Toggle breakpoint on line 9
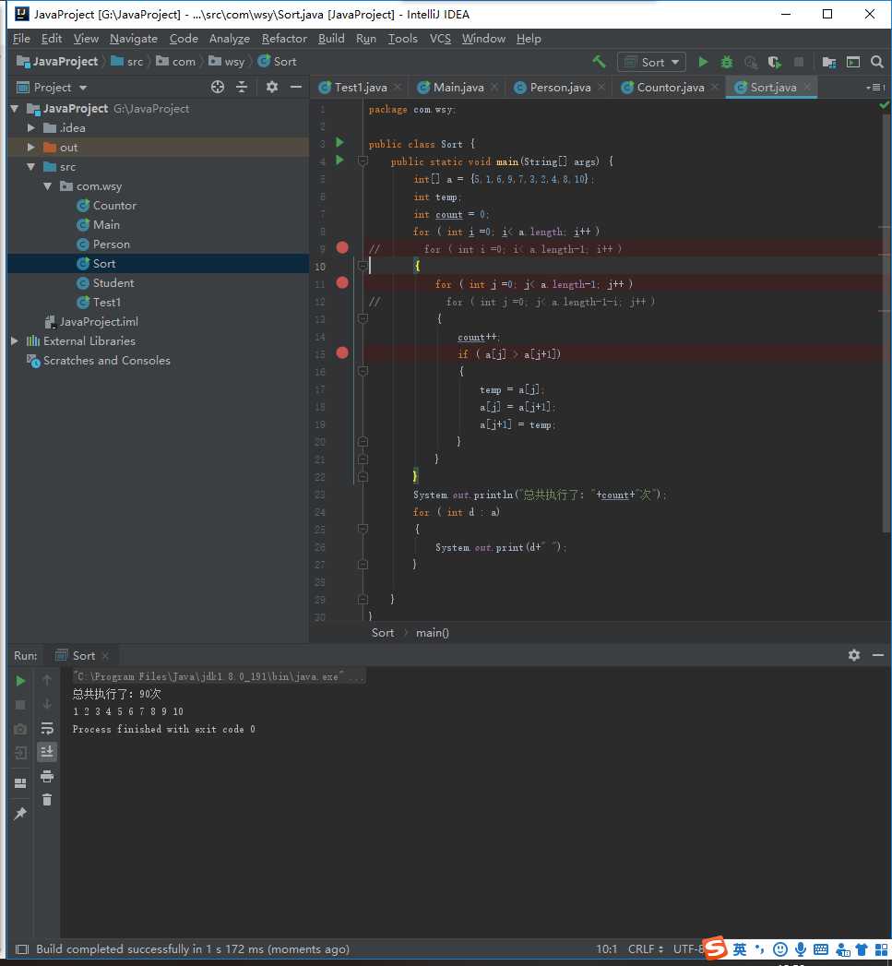892x966 pixels. pos(342,247)
